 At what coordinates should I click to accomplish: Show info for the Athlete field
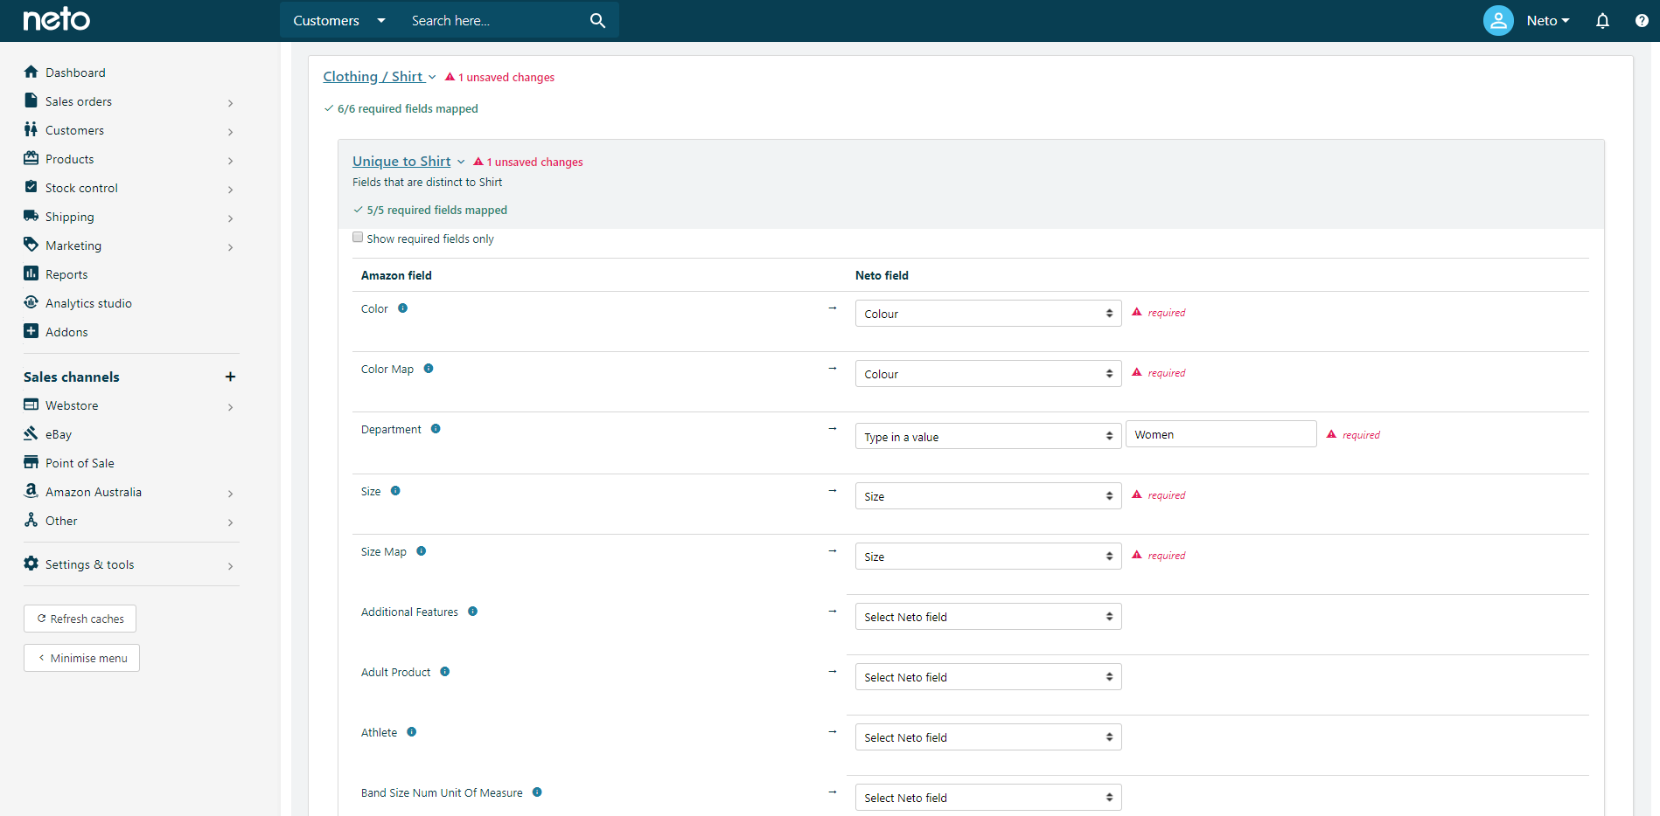(412, 732)
